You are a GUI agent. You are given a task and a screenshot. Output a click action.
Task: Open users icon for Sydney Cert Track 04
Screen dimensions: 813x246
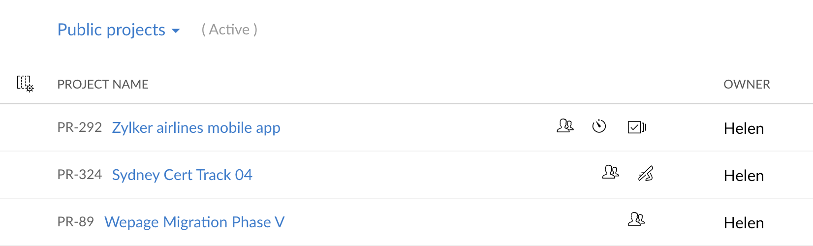tap(611, 172)
